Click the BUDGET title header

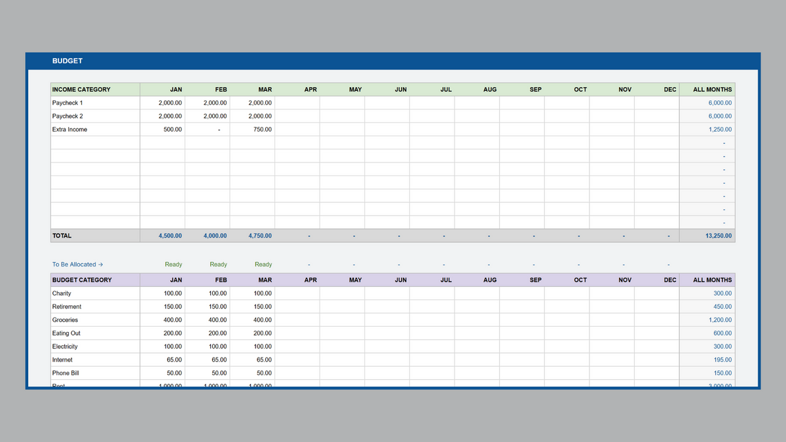point(67,61)
